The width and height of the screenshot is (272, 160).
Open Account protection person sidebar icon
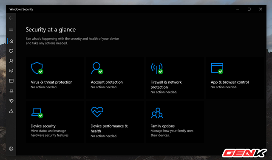pos(11,61)
